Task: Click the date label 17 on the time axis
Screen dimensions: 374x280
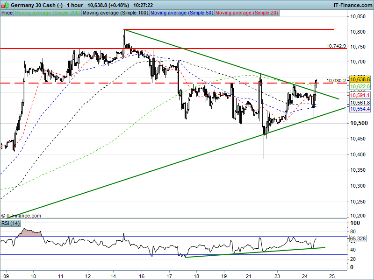Action: pyautogui.click(x=169, y=276)
